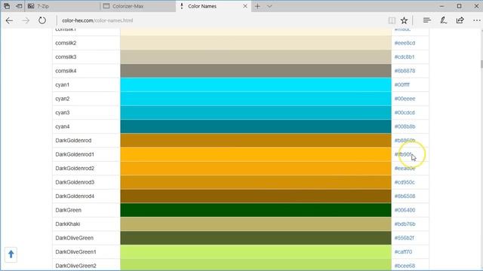Switch to the 7-Zip tab
This screenshot has width=483, height=271.
tap(62, 6)
